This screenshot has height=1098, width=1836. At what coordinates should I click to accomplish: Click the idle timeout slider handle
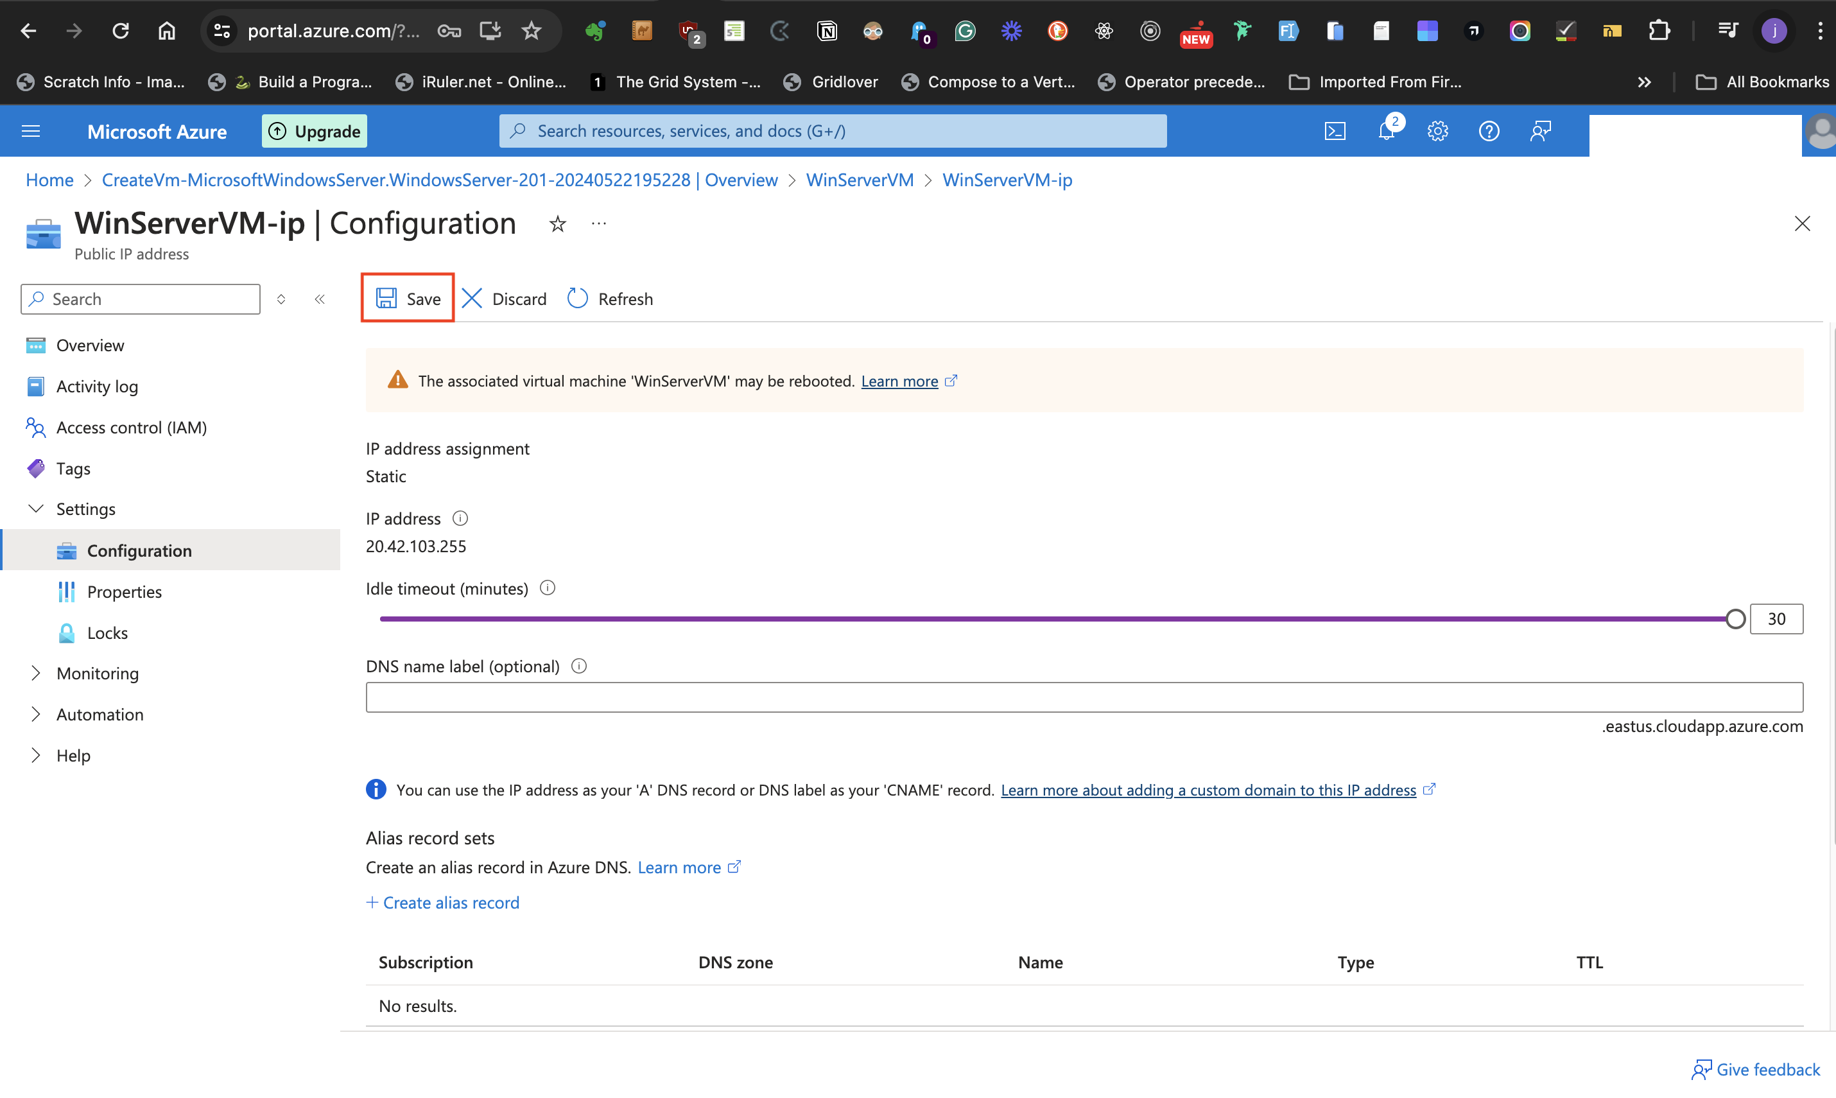click(x=1735, y=618)
